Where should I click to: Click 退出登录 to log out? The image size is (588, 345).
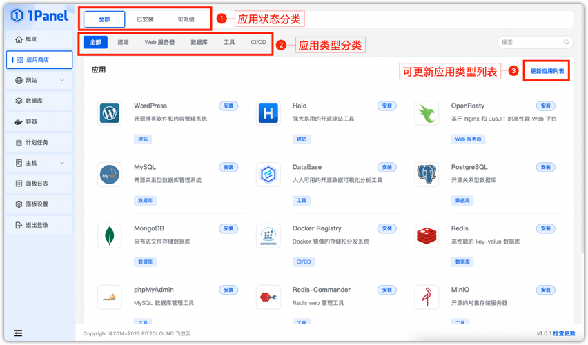click(39, 225)
